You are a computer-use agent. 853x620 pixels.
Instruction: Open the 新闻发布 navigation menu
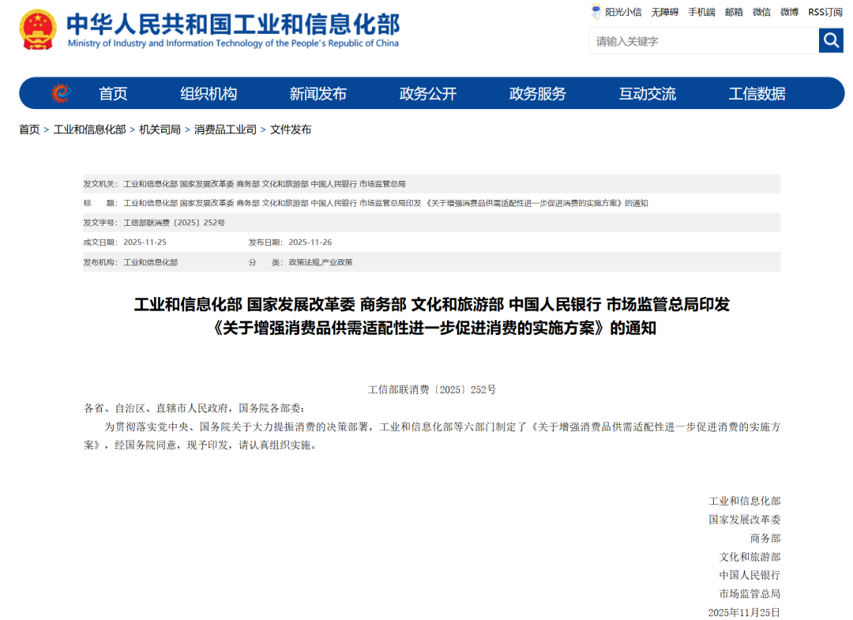pyautogui.click(x=318, y=92)
